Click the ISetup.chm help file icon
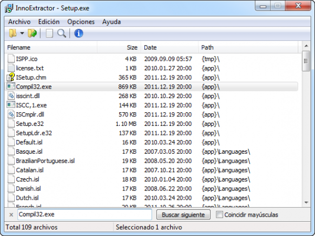Screen dimensions: 315x236 click(x=11, y=77)
